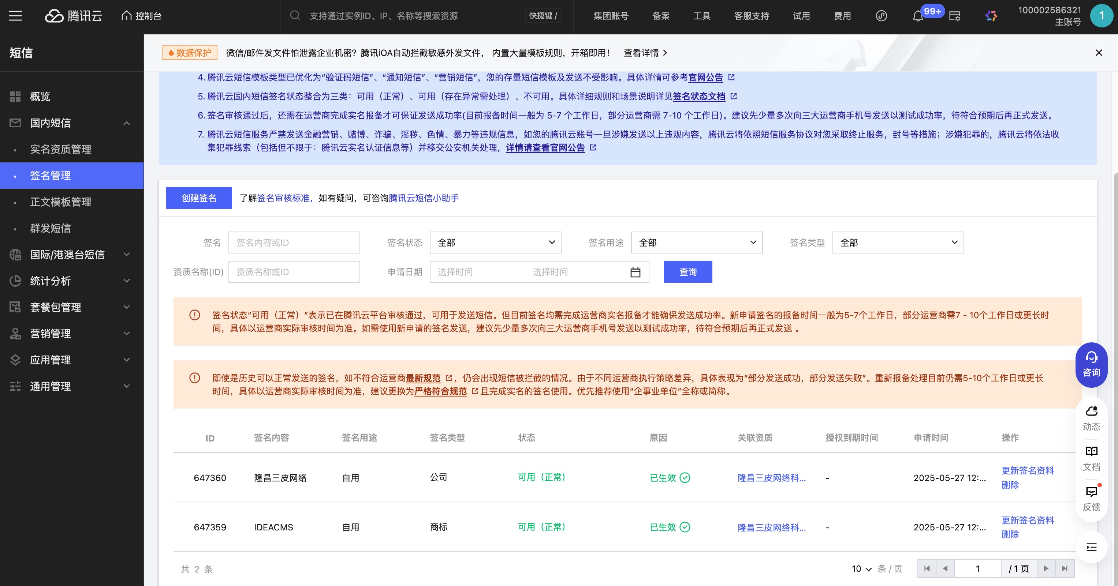Open the hamburger navigation menu
This screenshot has height=586, width=1118.
(x=15, y=16)
